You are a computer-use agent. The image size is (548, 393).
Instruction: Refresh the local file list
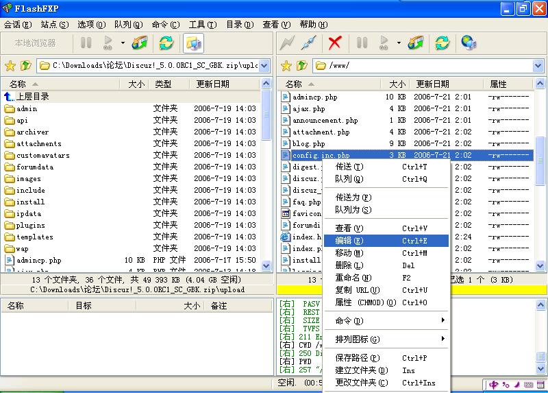click(166, 43)
